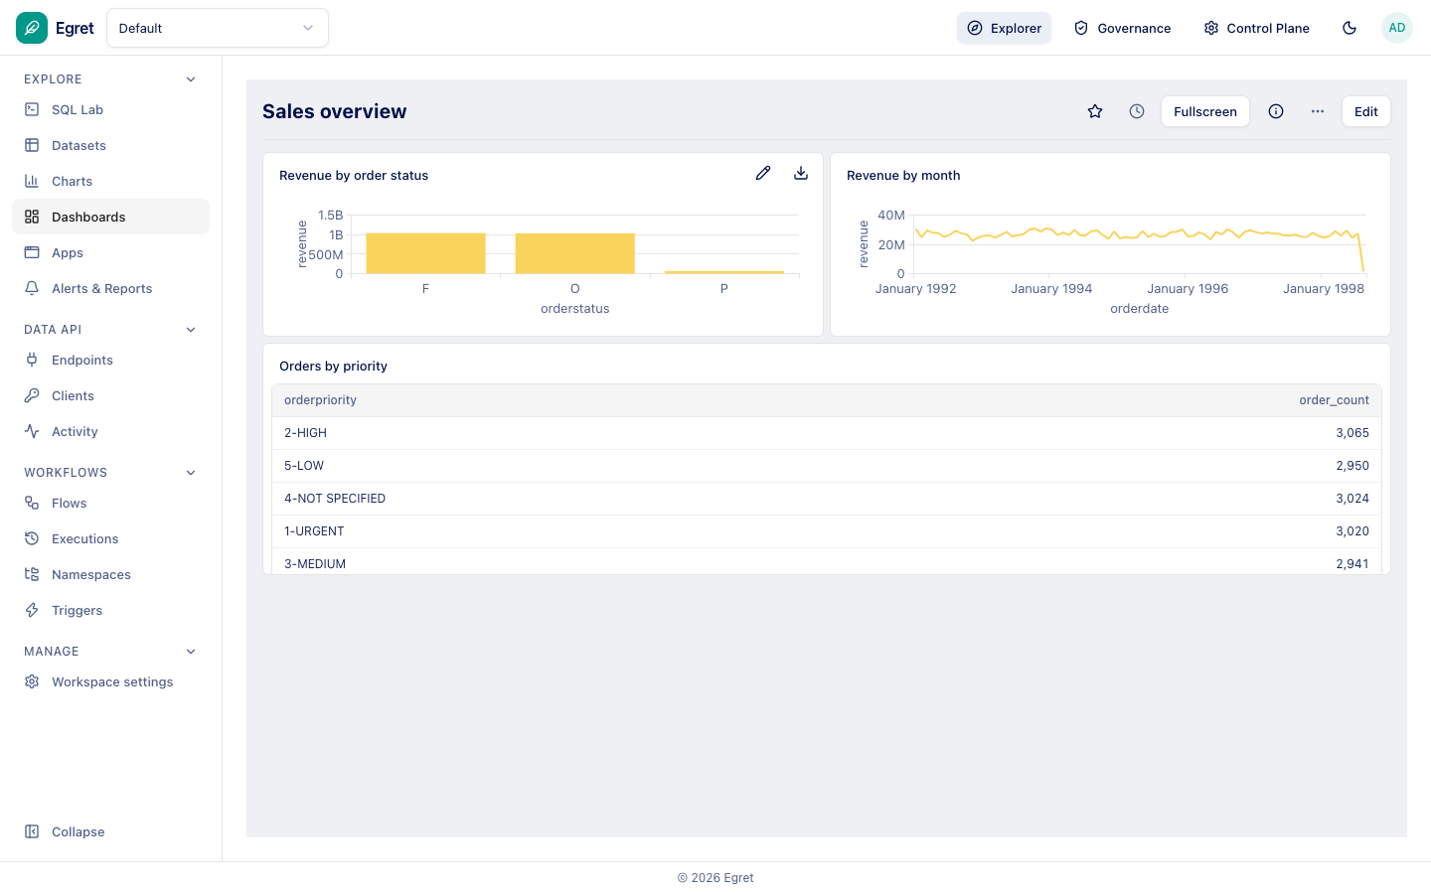The height and width of the screenshot is (894, 1431).
Task: Select the 2-HIGH priority row
Action: click(x=827, y=433)
